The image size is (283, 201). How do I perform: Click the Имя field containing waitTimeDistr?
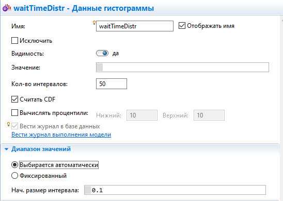coord(135,26)
